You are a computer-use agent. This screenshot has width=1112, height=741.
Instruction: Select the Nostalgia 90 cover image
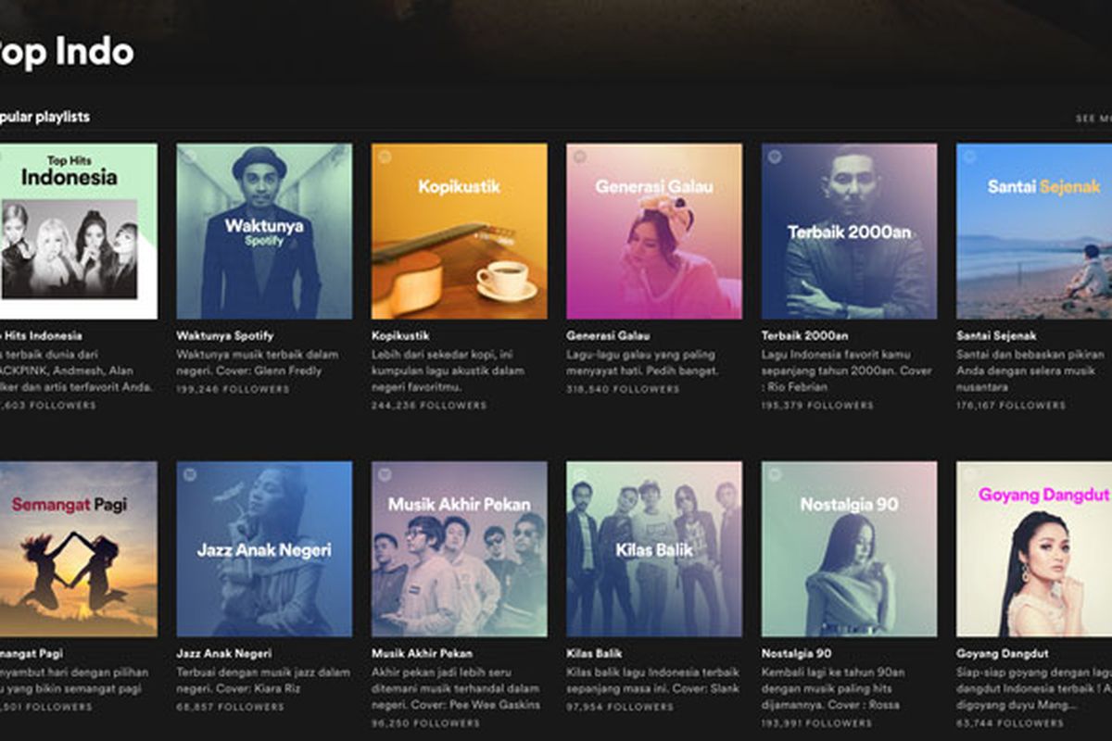pyautogui.click(x=849, y=548)
